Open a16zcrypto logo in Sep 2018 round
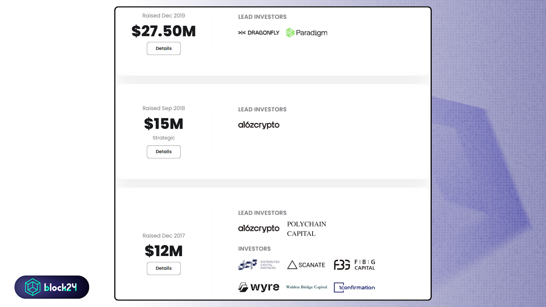Screen dimensions: 546x307 click(259, 125)
